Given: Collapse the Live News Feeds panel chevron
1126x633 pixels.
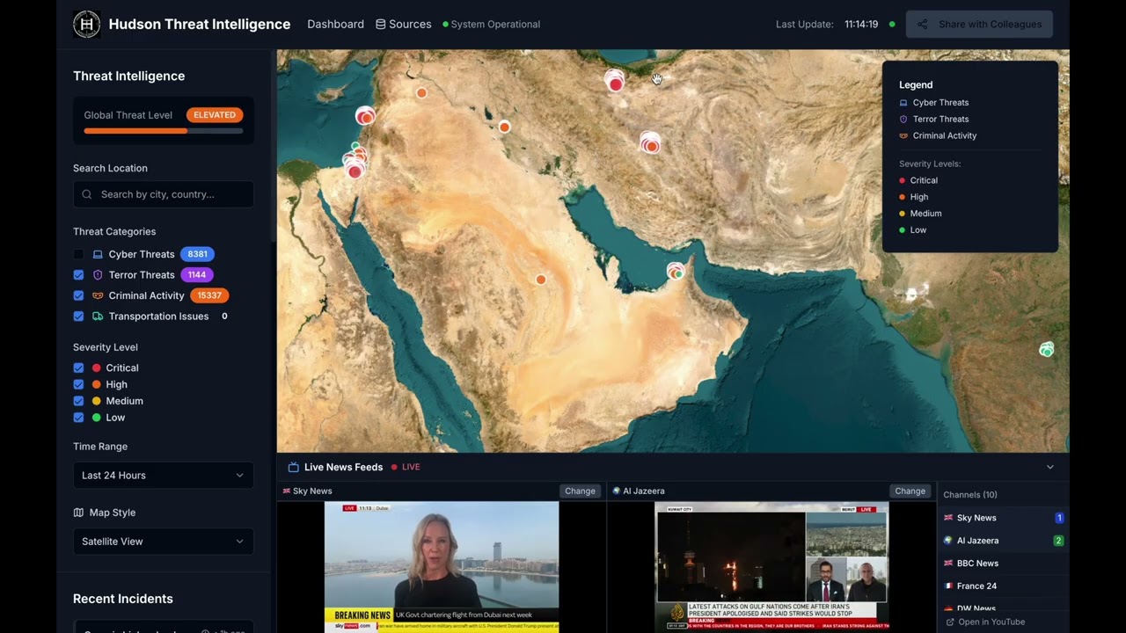Looking at the screenshot, I should (x=1049, y=467).
